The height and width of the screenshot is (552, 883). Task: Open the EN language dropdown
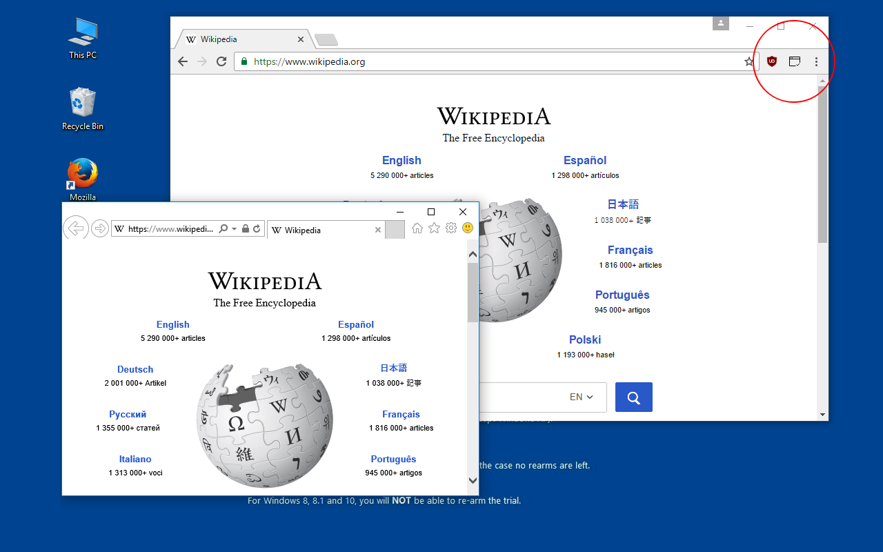[581, 397]
